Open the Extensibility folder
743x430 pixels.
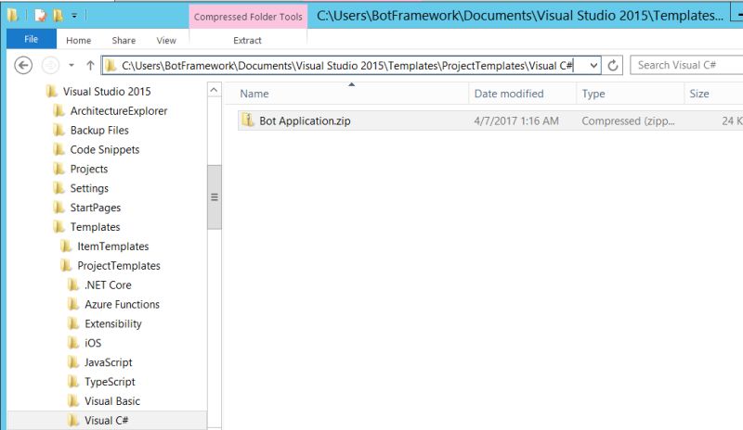112,324
